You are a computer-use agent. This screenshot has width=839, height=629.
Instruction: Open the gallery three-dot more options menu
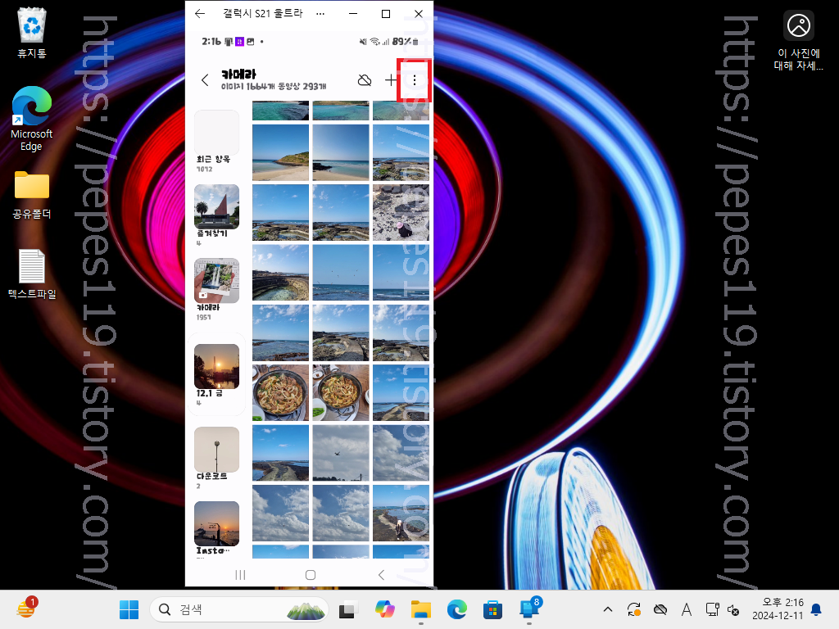pos(414,80)
